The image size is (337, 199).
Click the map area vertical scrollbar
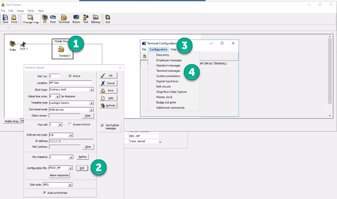330,76
